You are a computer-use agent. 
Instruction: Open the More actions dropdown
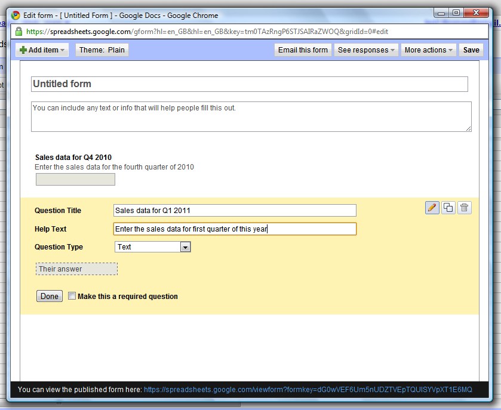(428, 50)
